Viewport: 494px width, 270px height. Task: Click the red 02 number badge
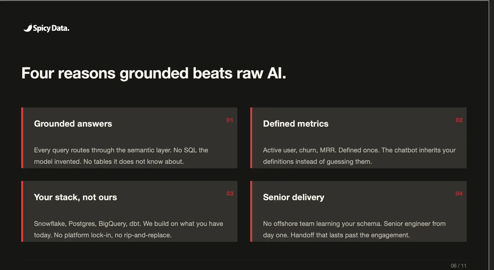(459, 120)
